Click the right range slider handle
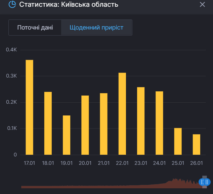Screen dimensions: 213x194 click(207, 182)
